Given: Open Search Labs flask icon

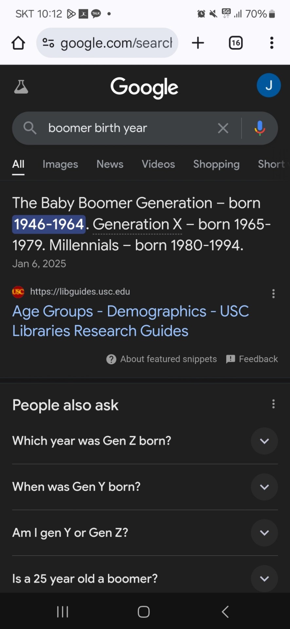Looking at the screenshot, I should coord(21,87).
